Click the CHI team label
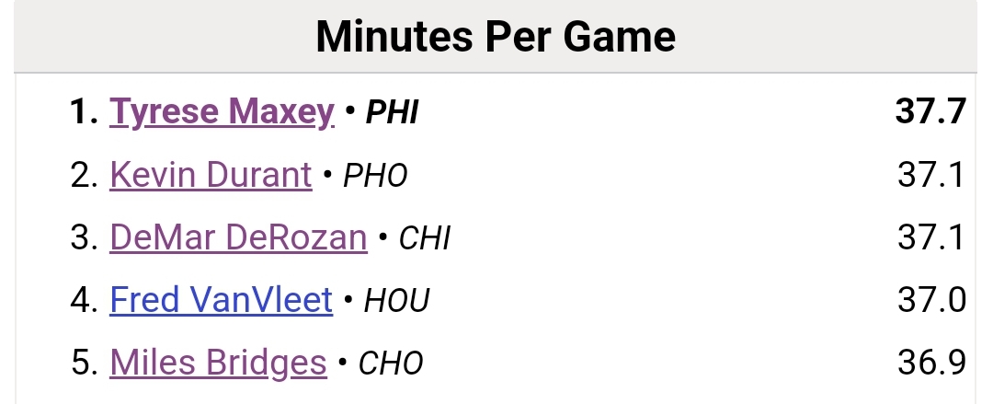993x404 pixels. tap(424, 237)
